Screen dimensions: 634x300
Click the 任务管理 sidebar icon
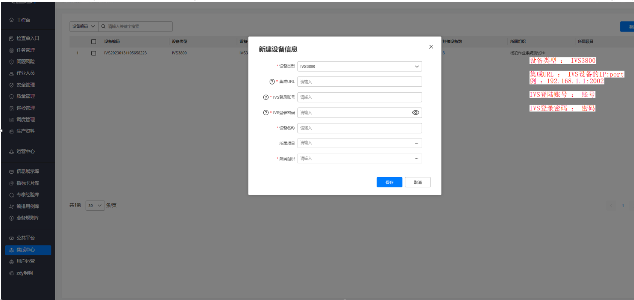coord(11,50)
